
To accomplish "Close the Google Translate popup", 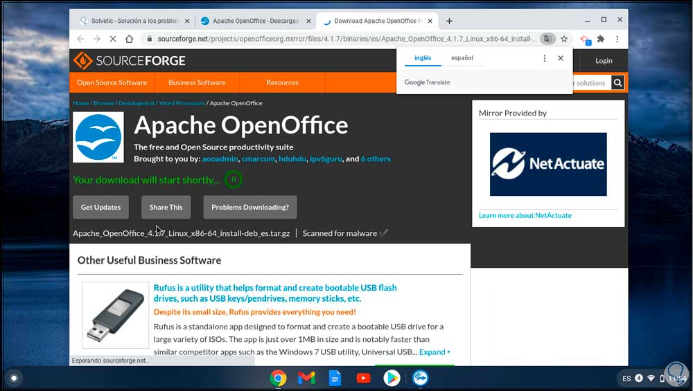I will pos(561,58).
